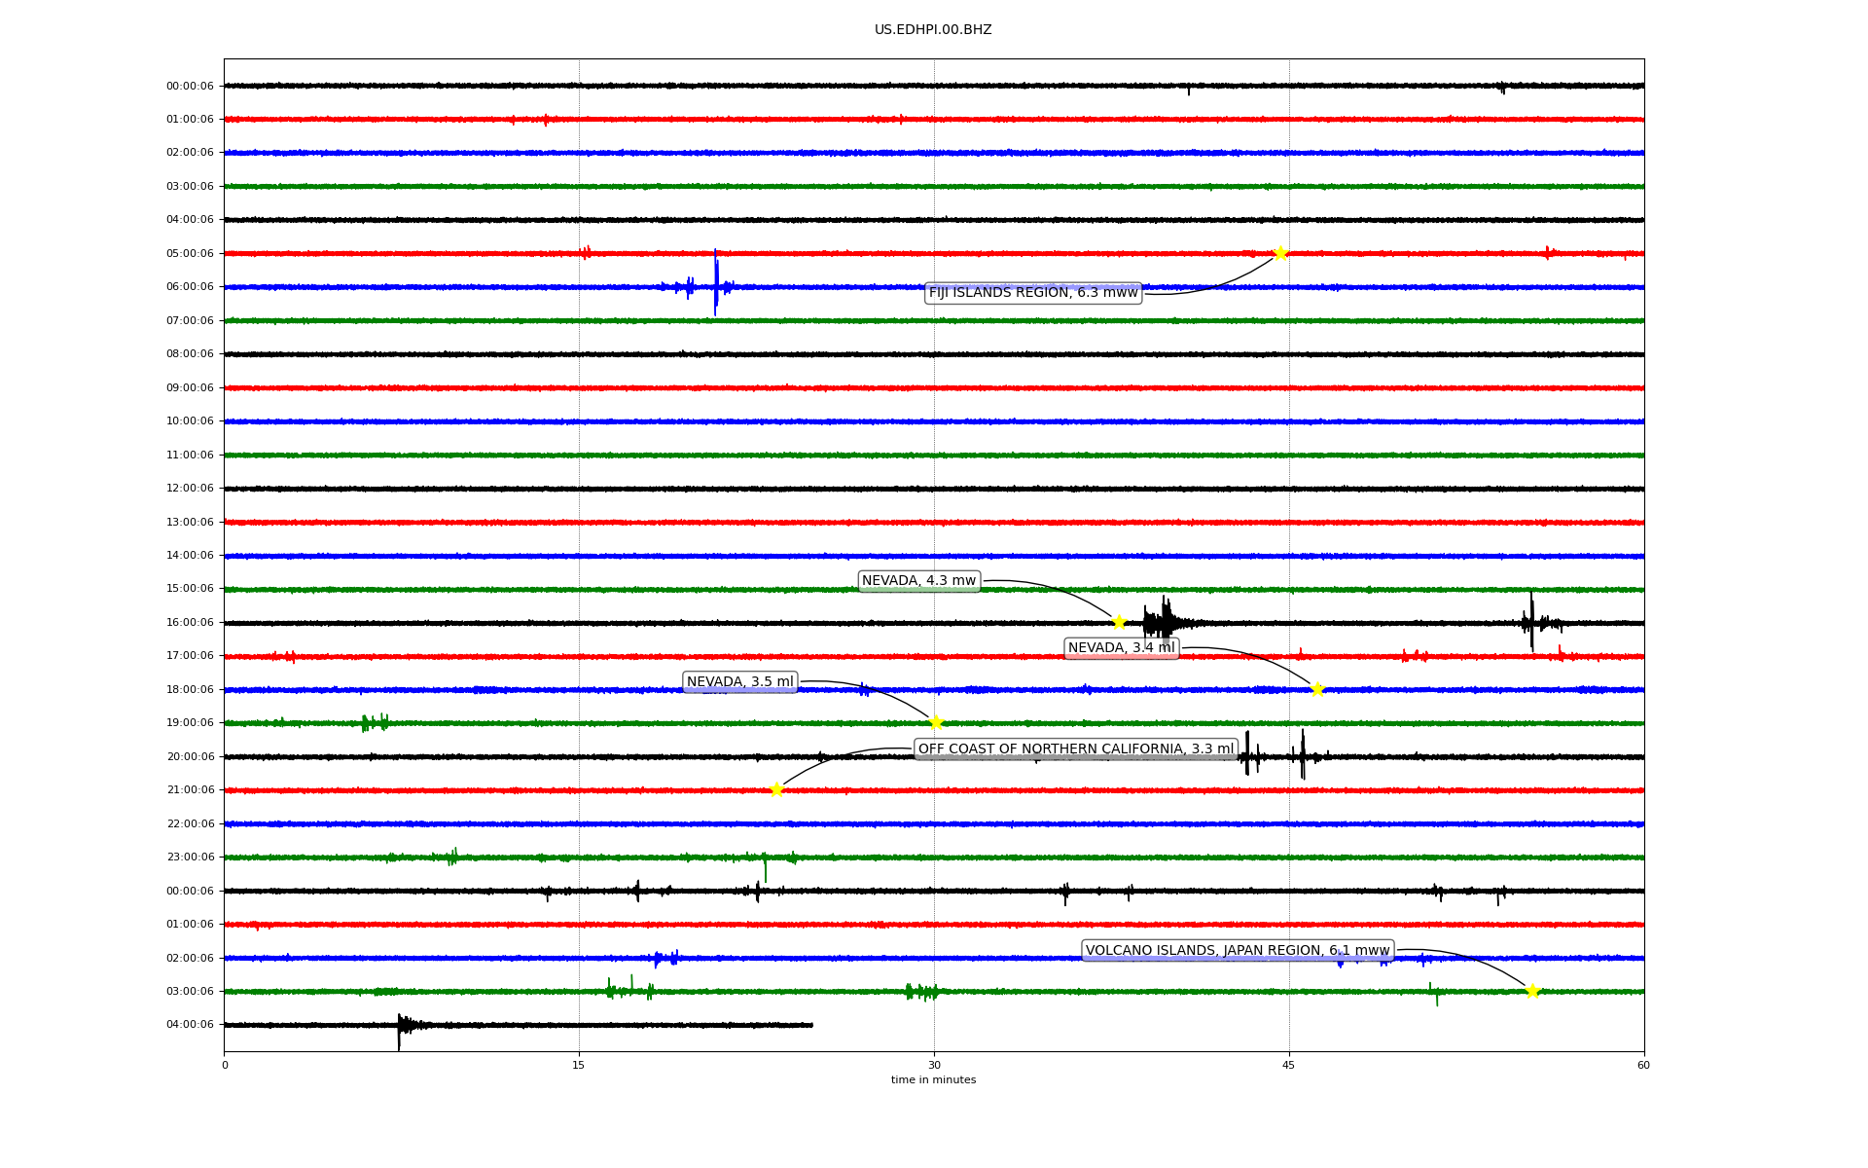Select the FIJI ISLANDS REGION 6.3 mww label

[1032, 292]
